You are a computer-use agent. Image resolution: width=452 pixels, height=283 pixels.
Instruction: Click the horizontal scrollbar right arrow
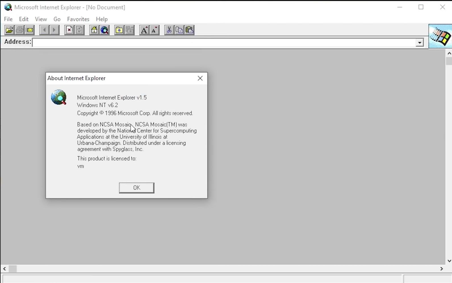coord(441,269)
